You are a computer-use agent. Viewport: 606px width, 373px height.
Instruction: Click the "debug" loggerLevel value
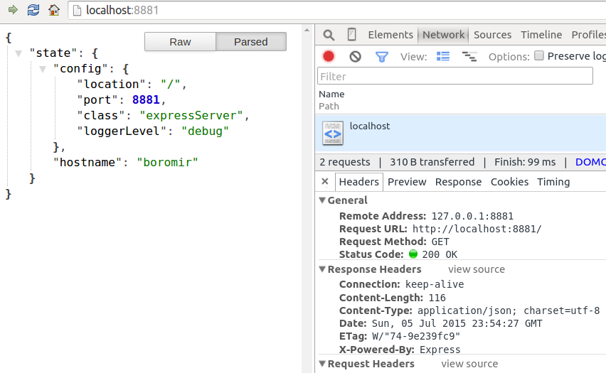pyautogui.click(x=205, y=131)
